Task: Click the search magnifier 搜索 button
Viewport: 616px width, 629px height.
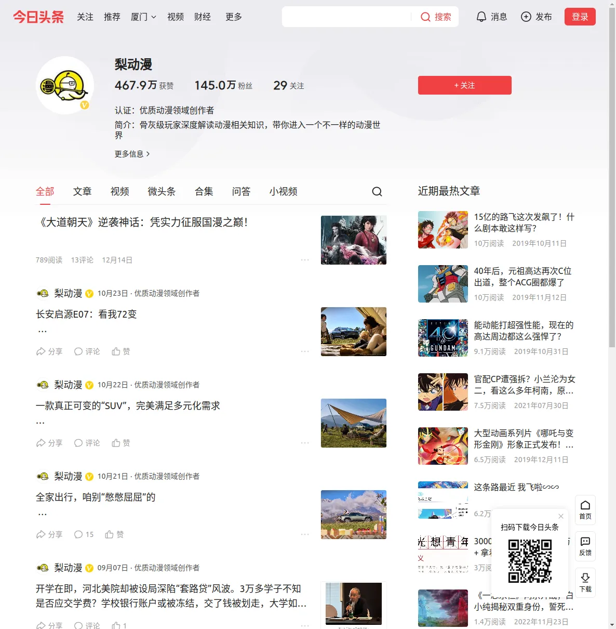Action: pos(436,17)
